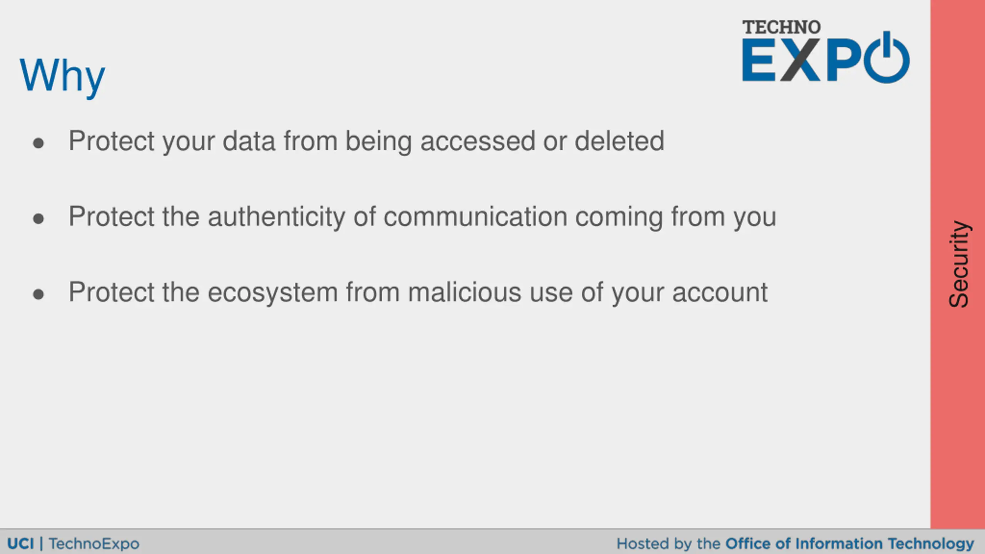
Task: Click 'Hosted by the' footer text
Action: coord(668,544)
